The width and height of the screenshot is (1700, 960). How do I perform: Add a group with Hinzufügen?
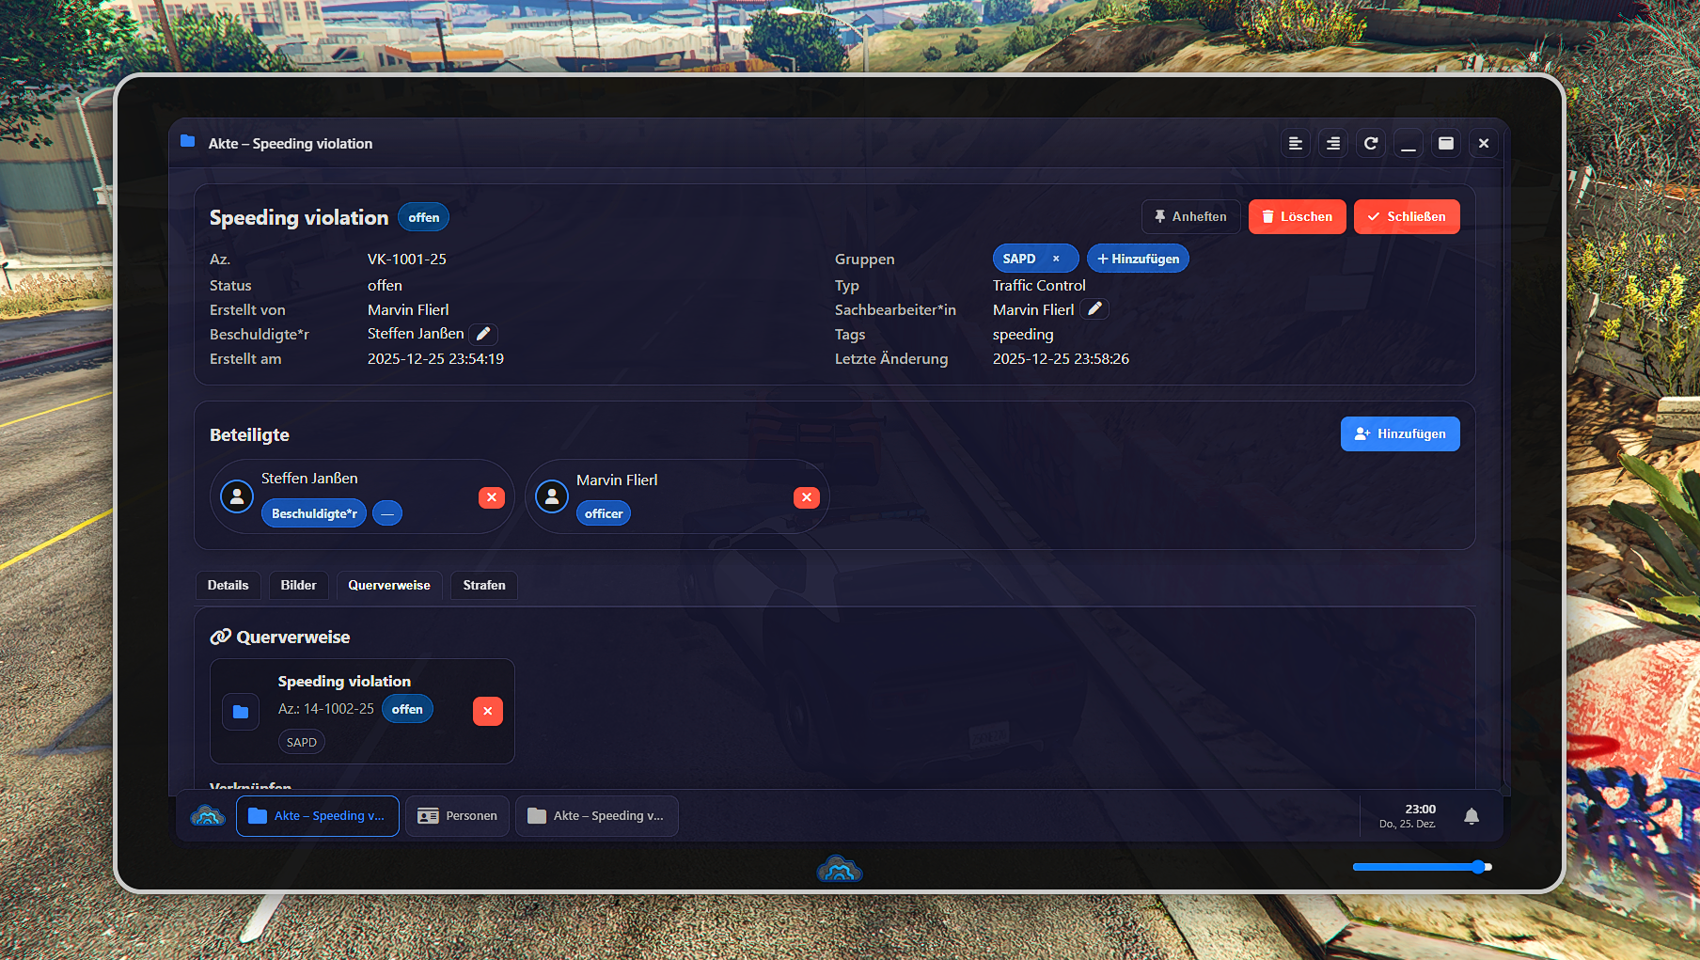[1138, 259]
